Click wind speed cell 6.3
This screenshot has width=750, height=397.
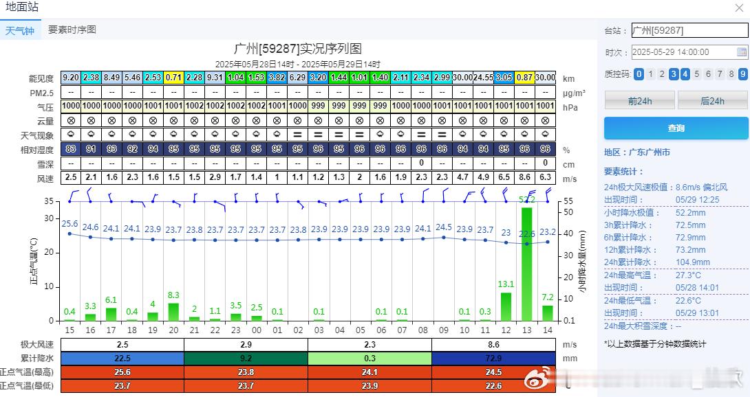coord(545,177)
